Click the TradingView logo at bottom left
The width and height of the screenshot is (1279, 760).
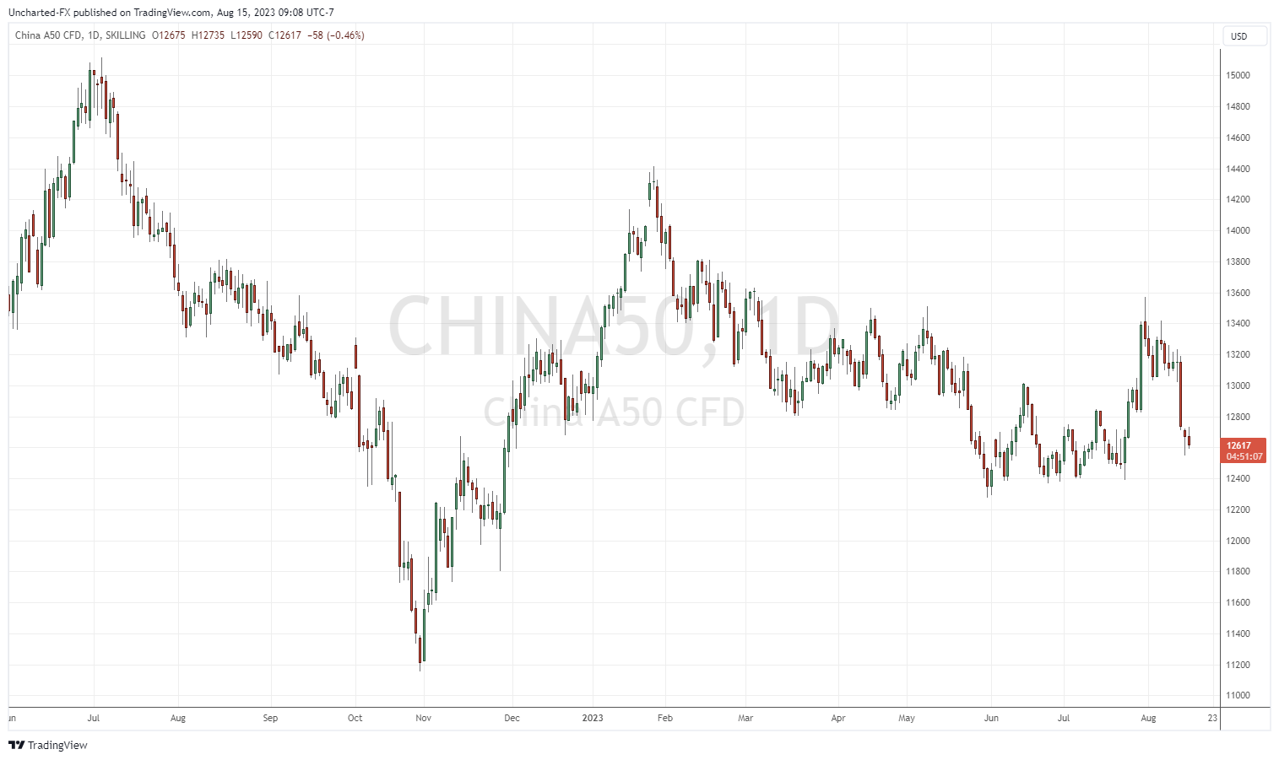(x=47, y=745)
